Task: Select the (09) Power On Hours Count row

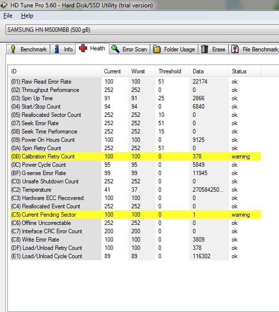Action: point(135,140)
